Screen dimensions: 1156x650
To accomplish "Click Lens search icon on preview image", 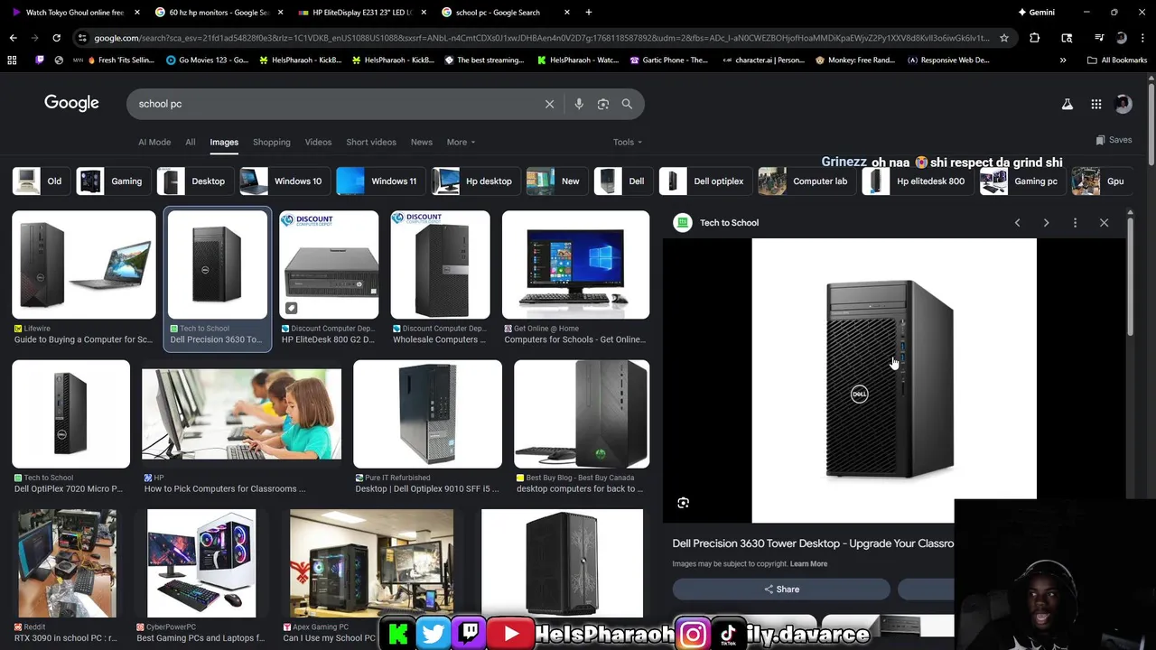I will (x=683, y=503).
